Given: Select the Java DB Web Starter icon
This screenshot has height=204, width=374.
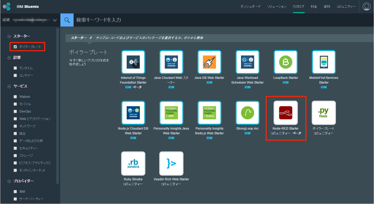Looking at the screenshot, I should pyautogui.click(x=209, y=62).
